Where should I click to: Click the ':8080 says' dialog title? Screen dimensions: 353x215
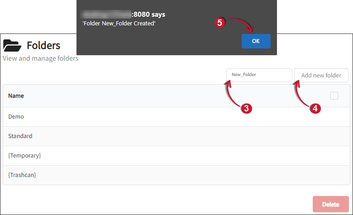tap(148, 14)
